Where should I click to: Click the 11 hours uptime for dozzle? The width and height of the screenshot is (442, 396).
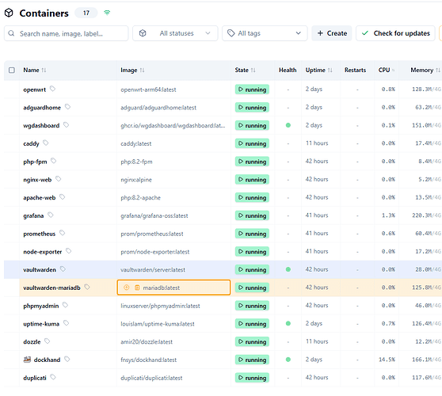(x=317, y=341)
